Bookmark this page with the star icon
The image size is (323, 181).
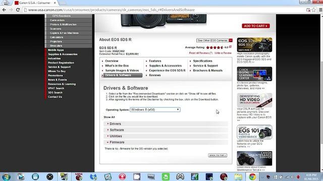coord(314,10)
